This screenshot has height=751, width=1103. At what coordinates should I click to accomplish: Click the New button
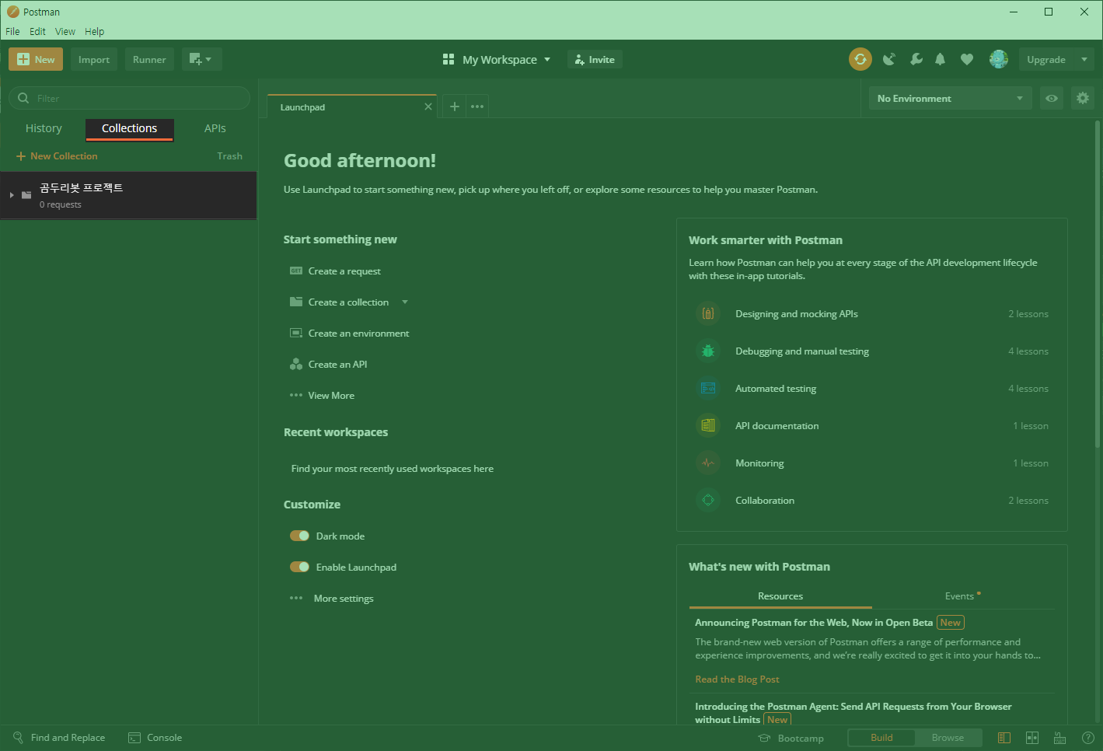point(36,59)
